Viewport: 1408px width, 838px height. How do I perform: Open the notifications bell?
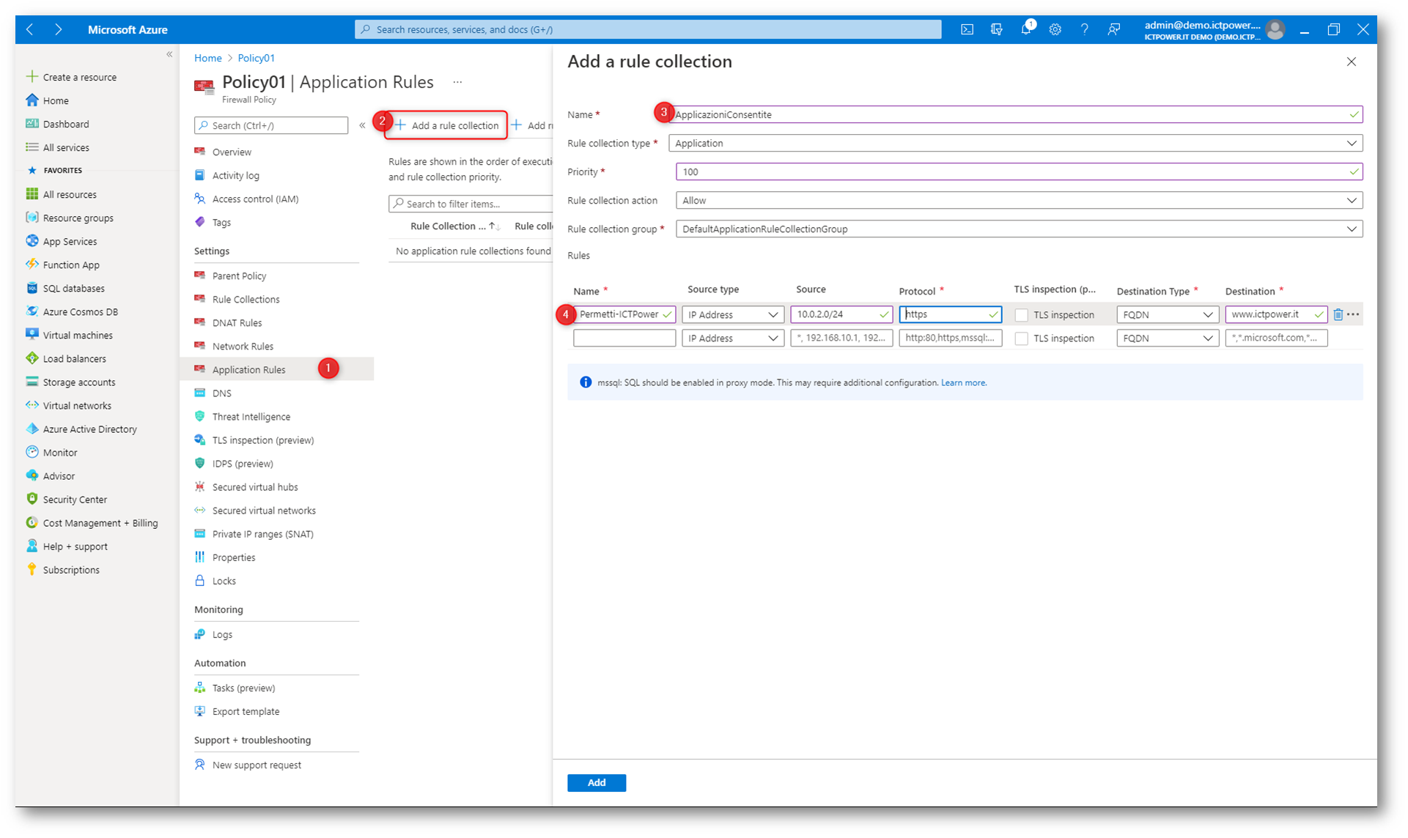pos(1026,30)
